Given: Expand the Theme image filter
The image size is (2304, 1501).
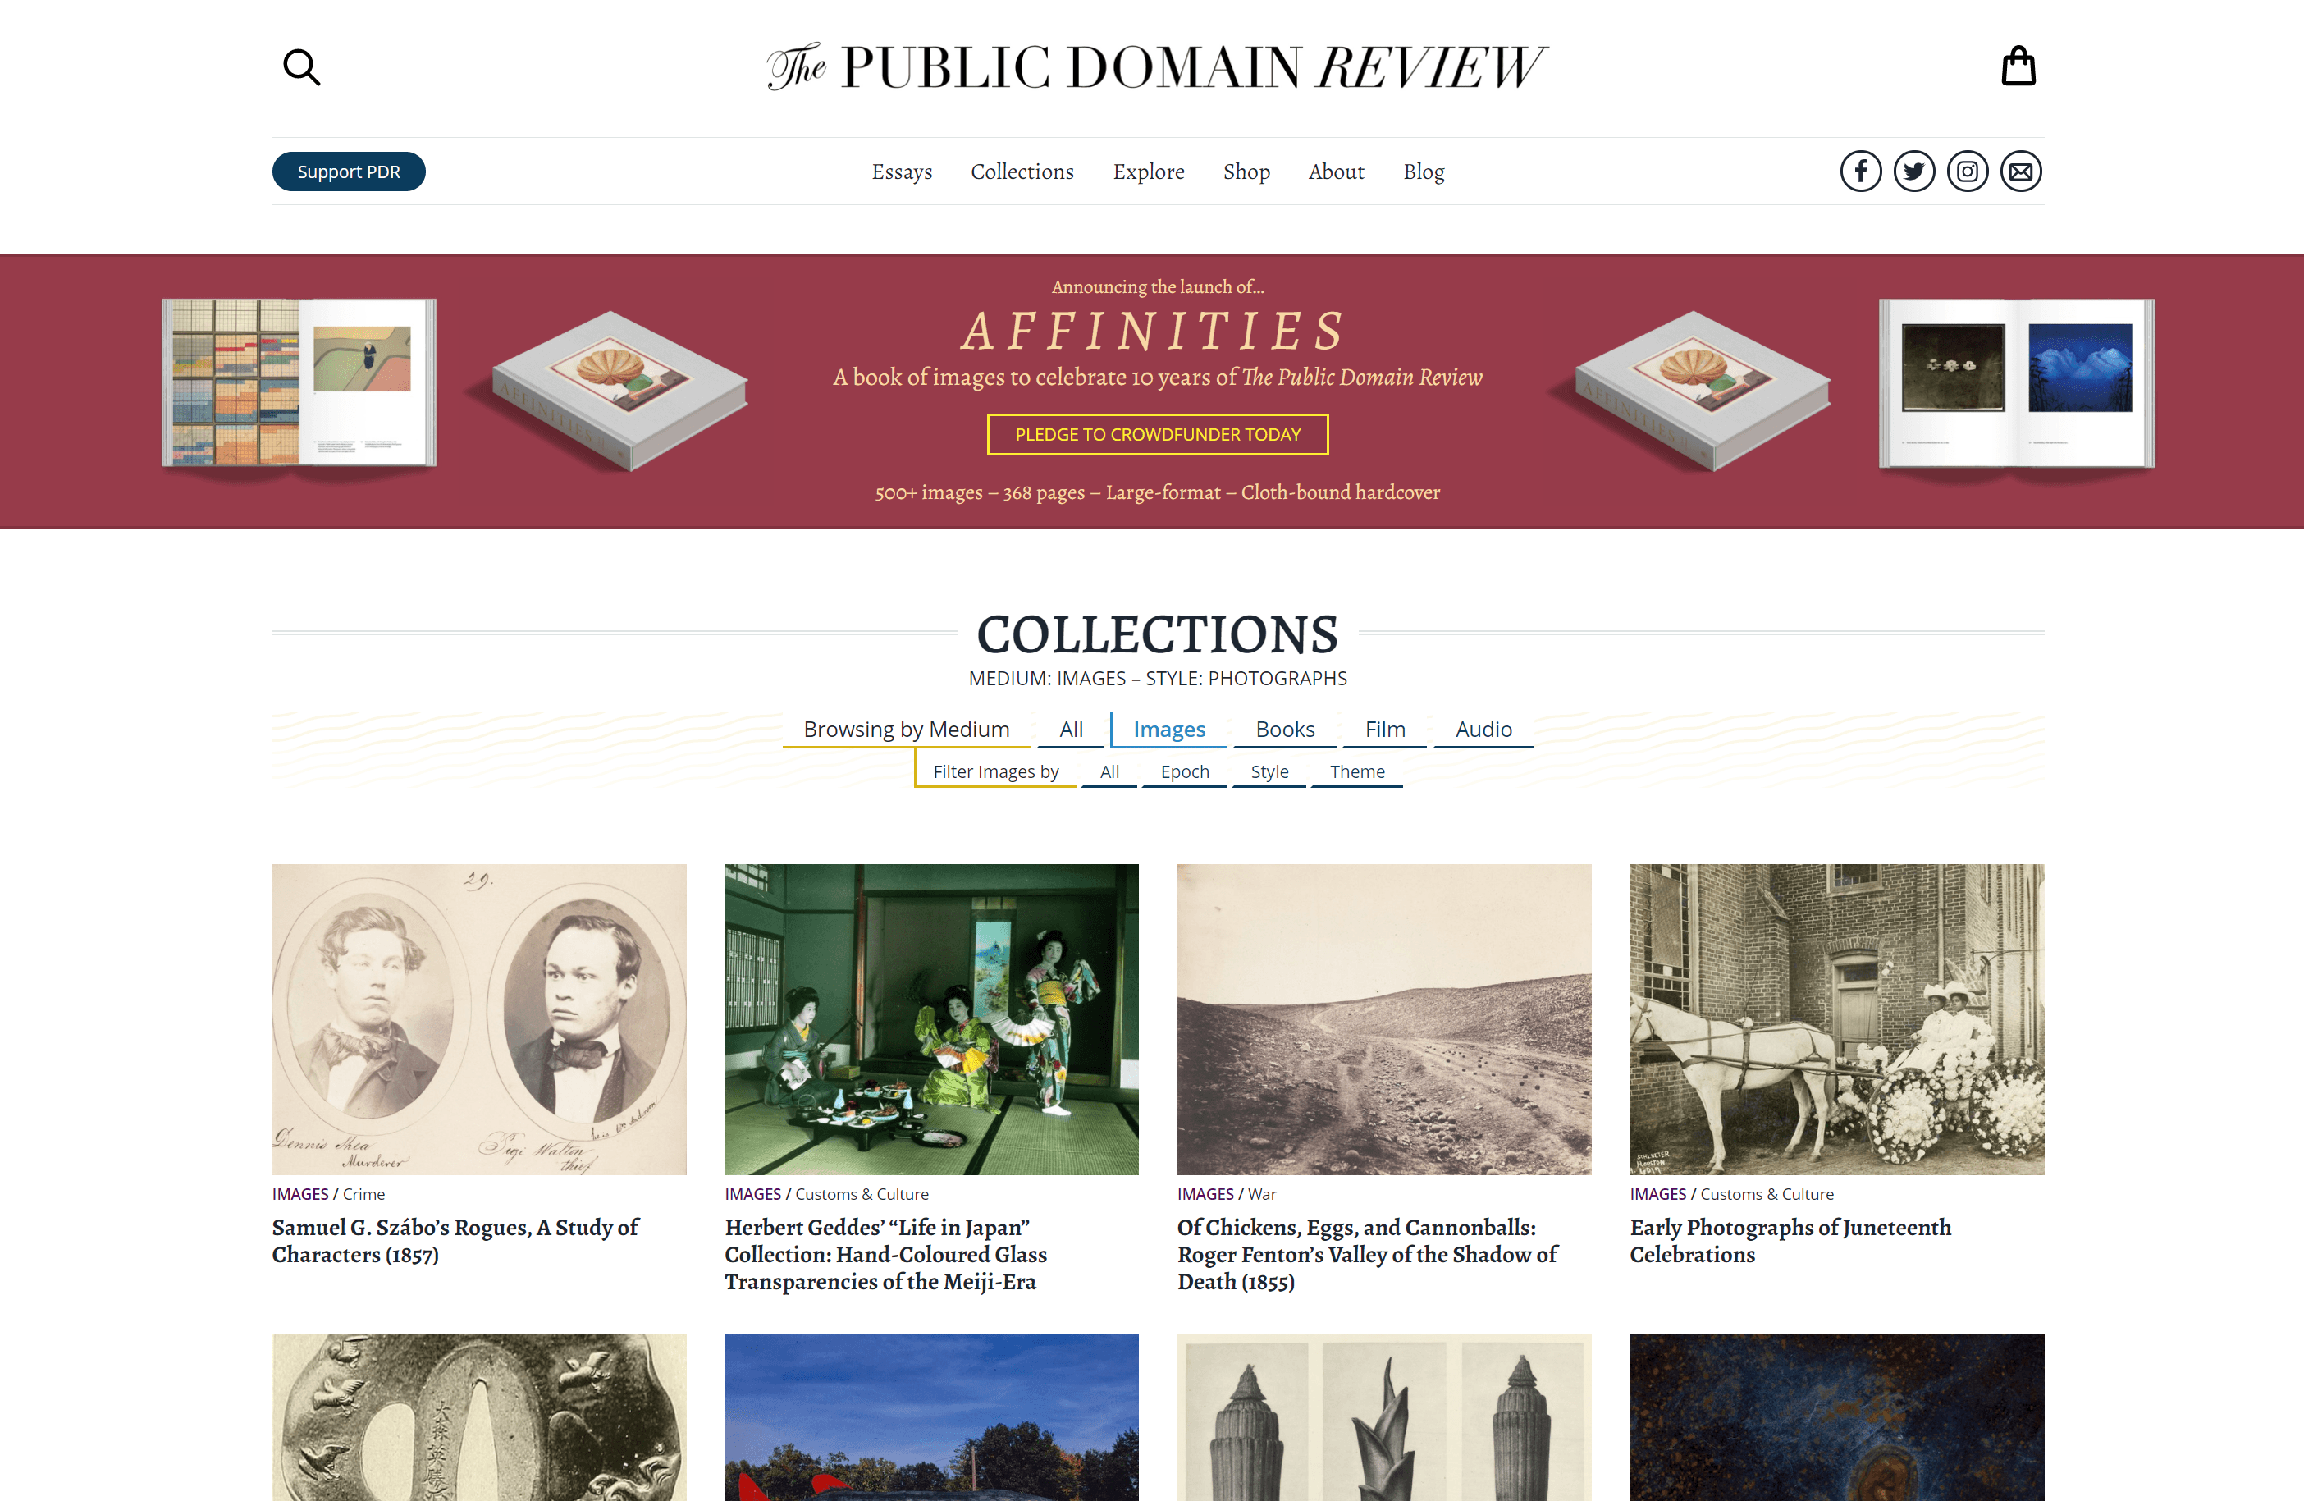Looking at the screenshot, I should click(1357, 771).
